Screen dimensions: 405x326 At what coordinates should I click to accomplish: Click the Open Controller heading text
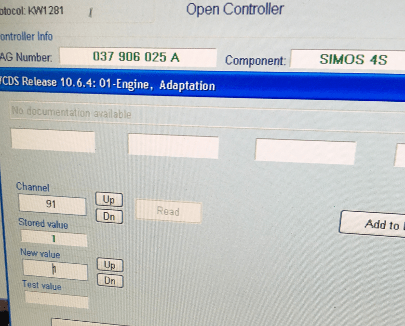[x=235, y=9]
